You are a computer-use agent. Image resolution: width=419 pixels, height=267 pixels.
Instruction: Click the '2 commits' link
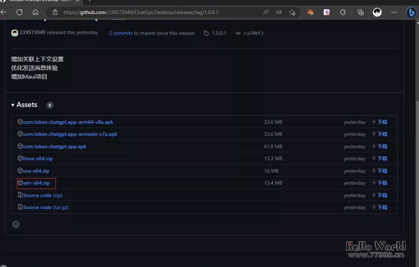coord(121,33)
